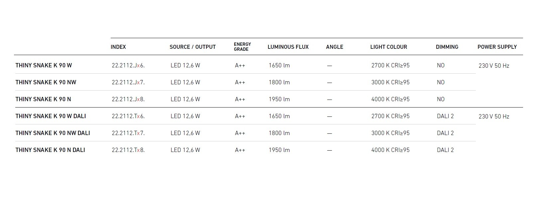This screenshot has height=220, width=543.
Task: Click THINY SNAKE K 90 W DALI name
Action: [51, 116]
